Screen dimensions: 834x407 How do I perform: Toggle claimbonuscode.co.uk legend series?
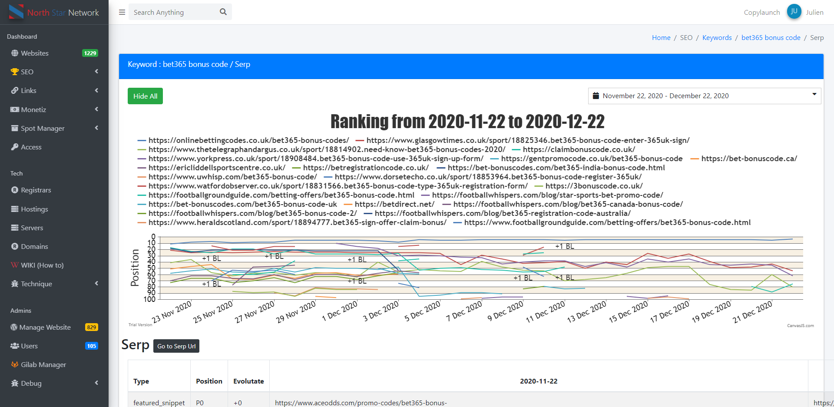(579, 149)
